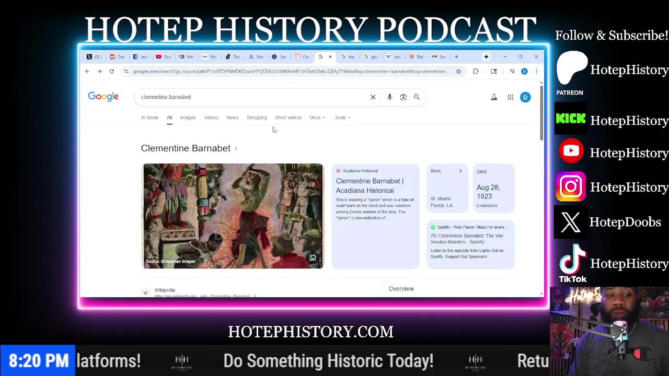Open the Clementine Barnabet painting thumbnail
669x376 pixels.
pos(233,216)
